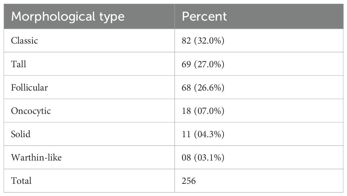Click the Warthin-like row label

tap(36, 157)
